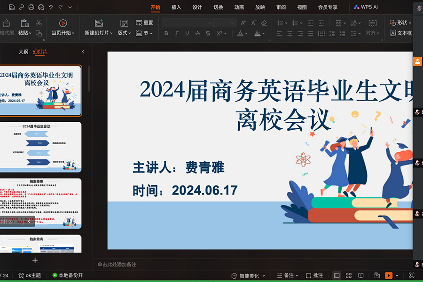Click the WPS AI button
This screenshot has width=423, height=282.
click(366, 7)
